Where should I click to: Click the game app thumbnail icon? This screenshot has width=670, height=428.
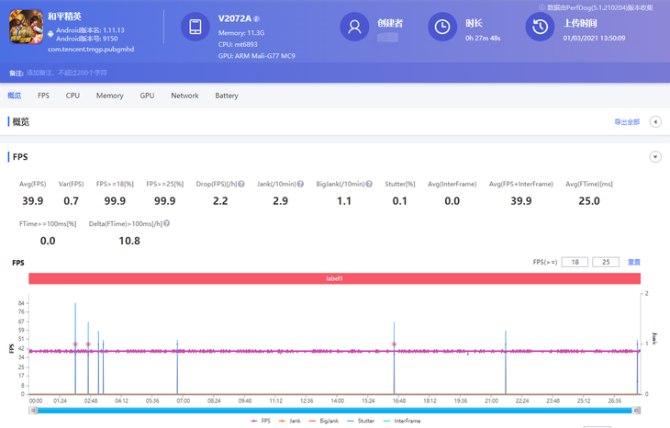click(x=26, y=28)
